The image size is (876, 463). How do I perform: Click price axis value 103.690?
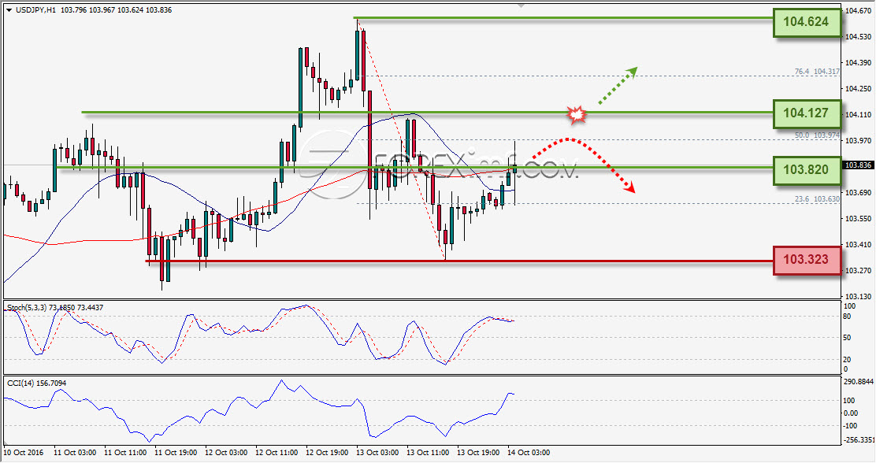859,193
